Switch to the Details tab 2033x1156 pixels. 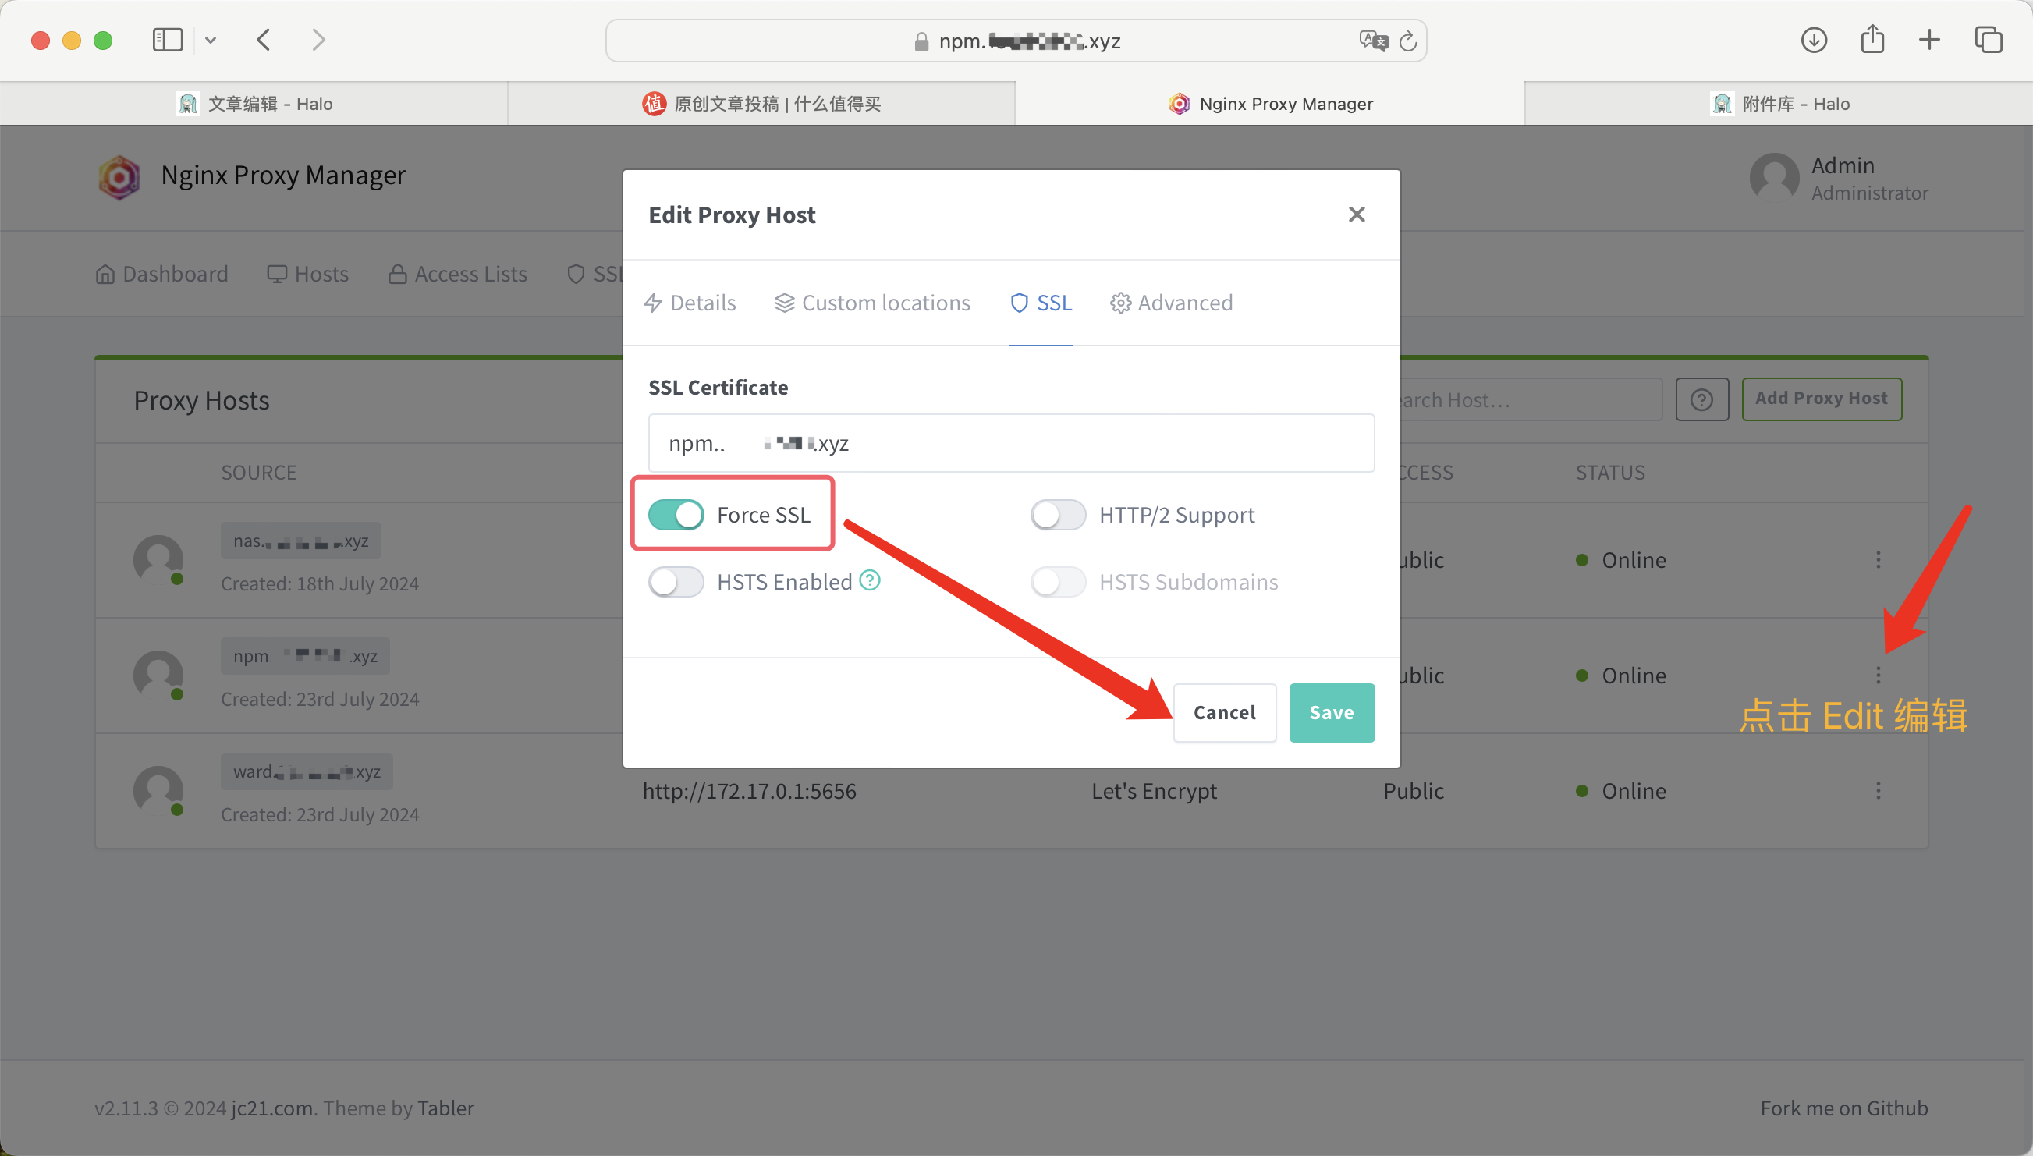689,303
